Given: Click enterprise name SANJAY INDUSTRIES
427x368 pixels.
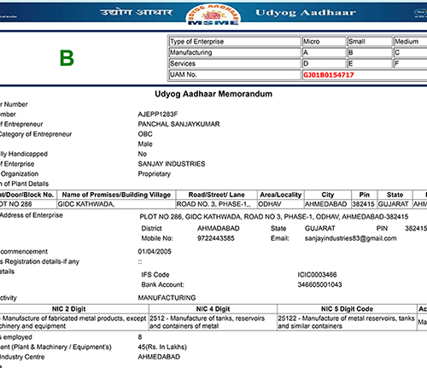Looking at the screenshot, I should 172,164.
